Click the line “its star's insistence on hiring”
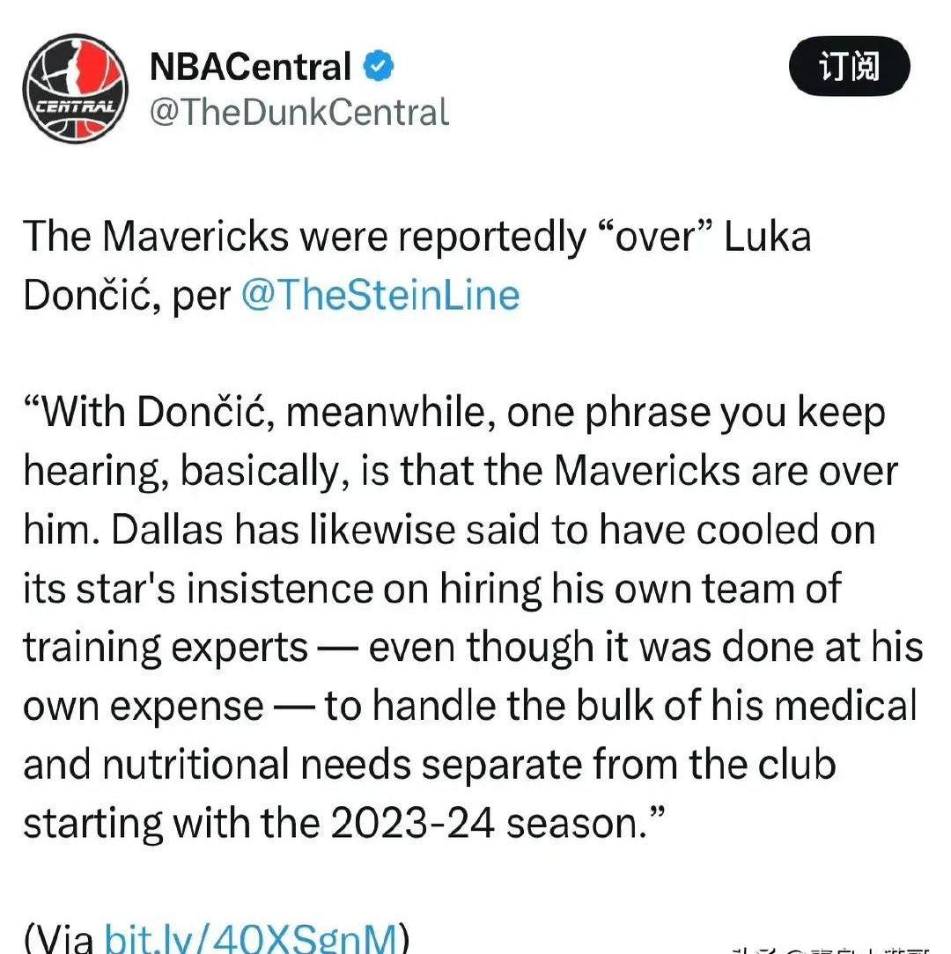 pos(432,589)
